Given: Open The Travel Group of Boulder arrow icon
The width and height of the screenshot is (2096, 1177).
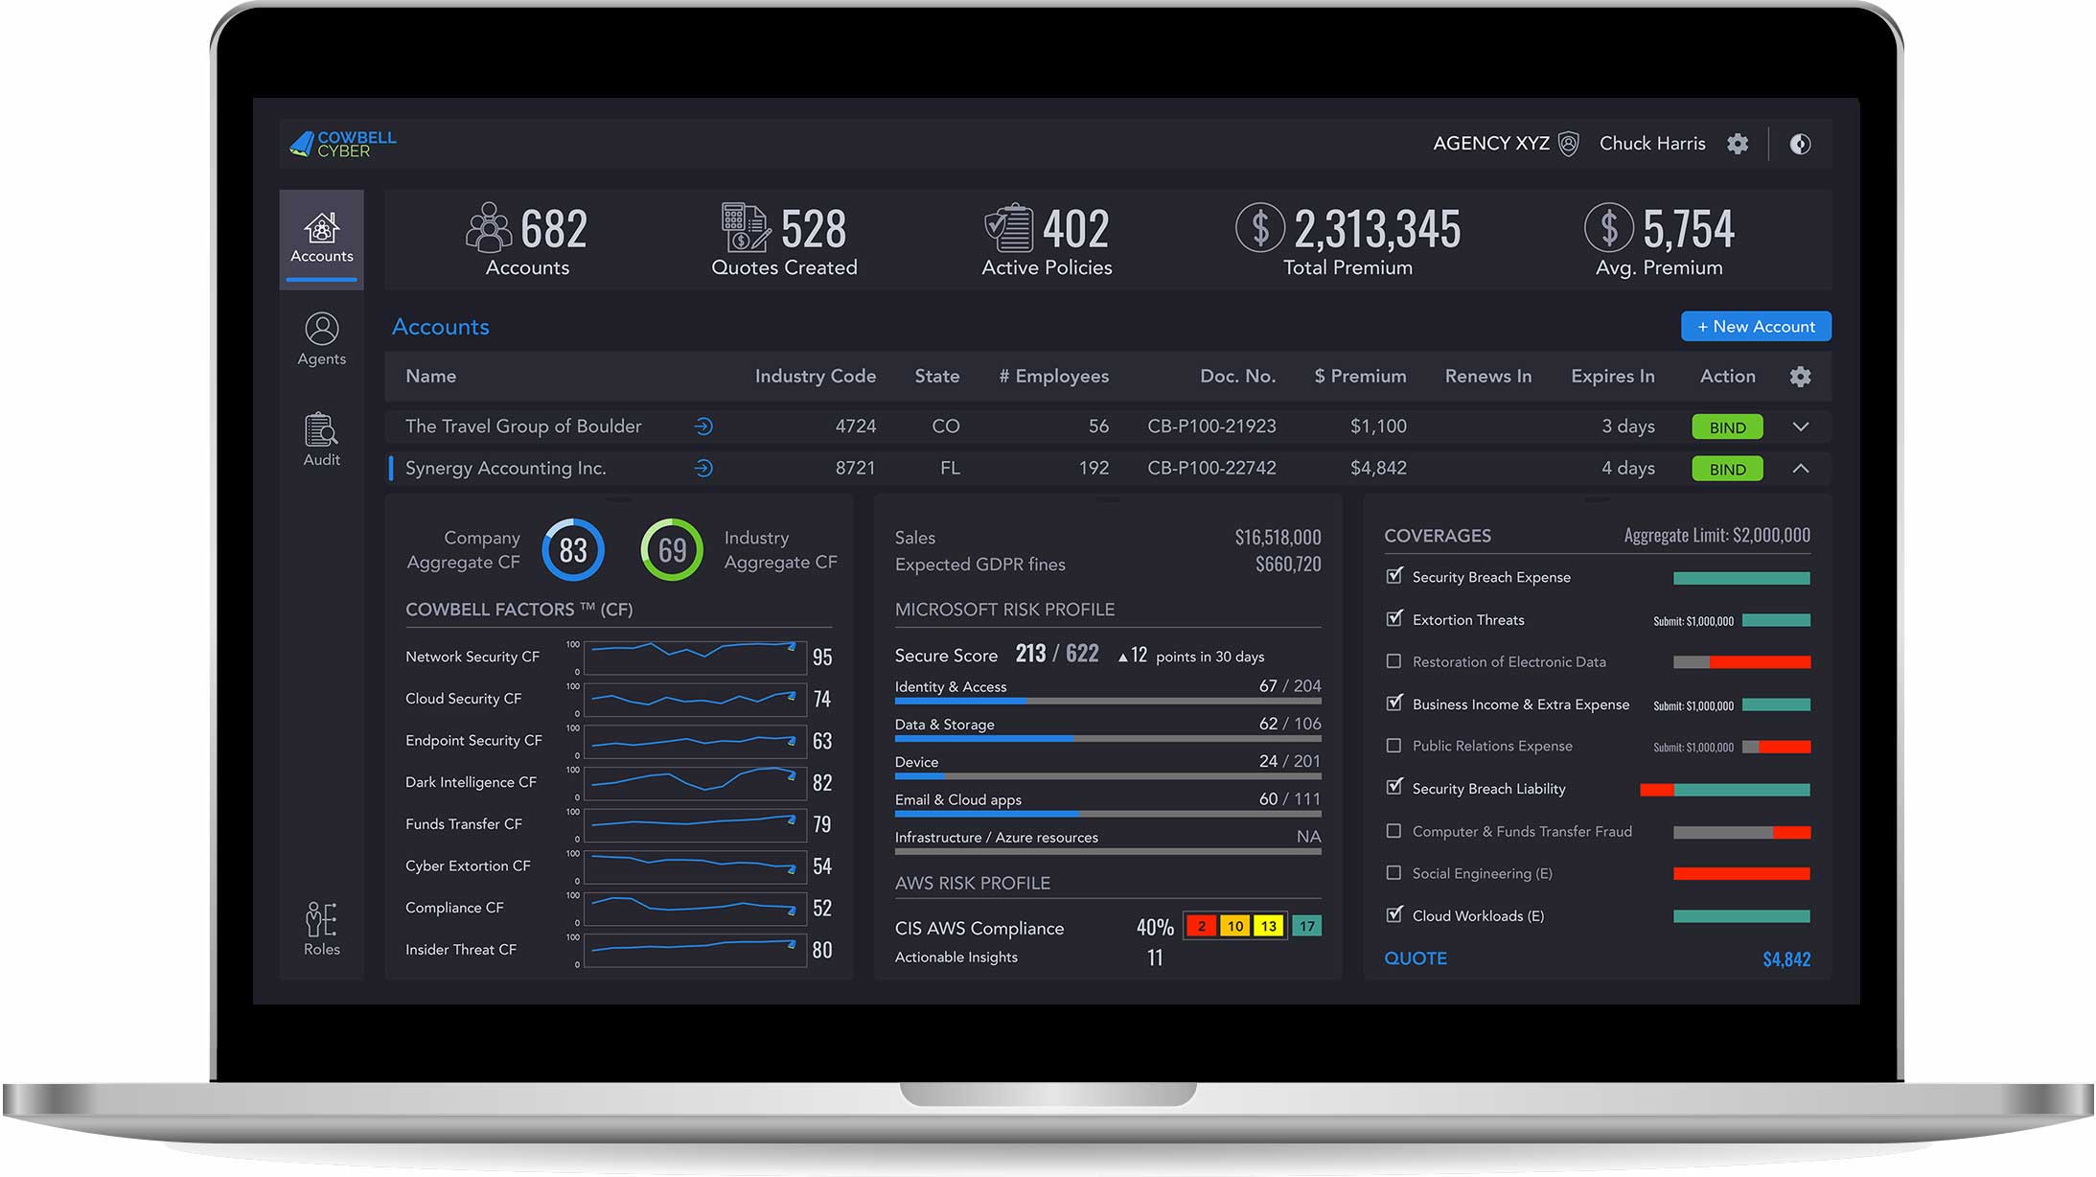Looking at the screenshot, I should [x=703, y=427].
